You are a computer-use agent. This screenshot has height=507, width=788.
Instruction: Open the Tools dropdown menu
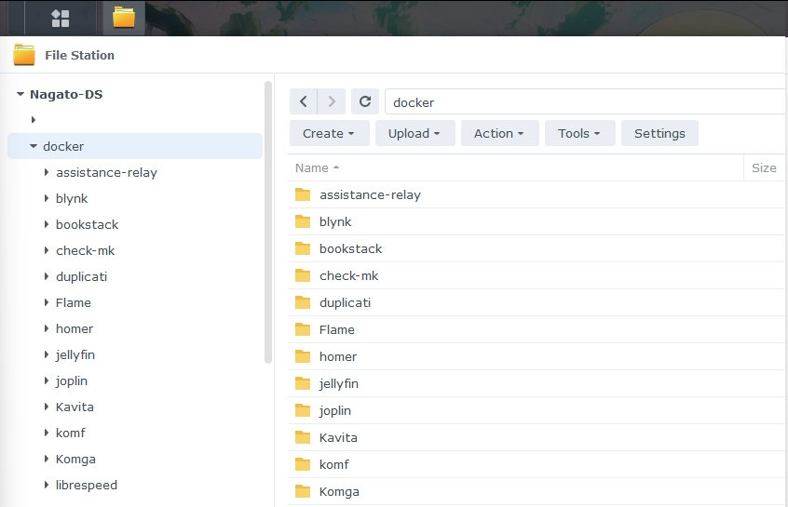point(578,133)
